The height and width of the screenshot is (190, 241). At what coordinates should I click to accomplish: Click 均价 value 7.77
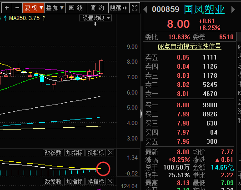click(227, 152)
